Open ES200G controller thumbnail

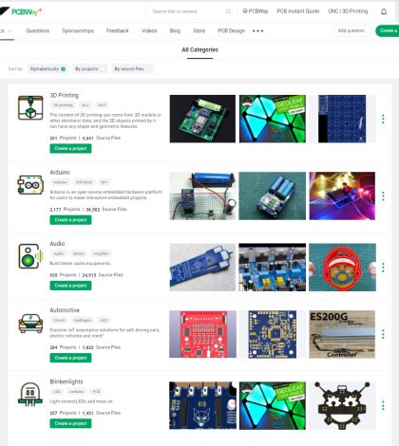[x=342, y=334]
